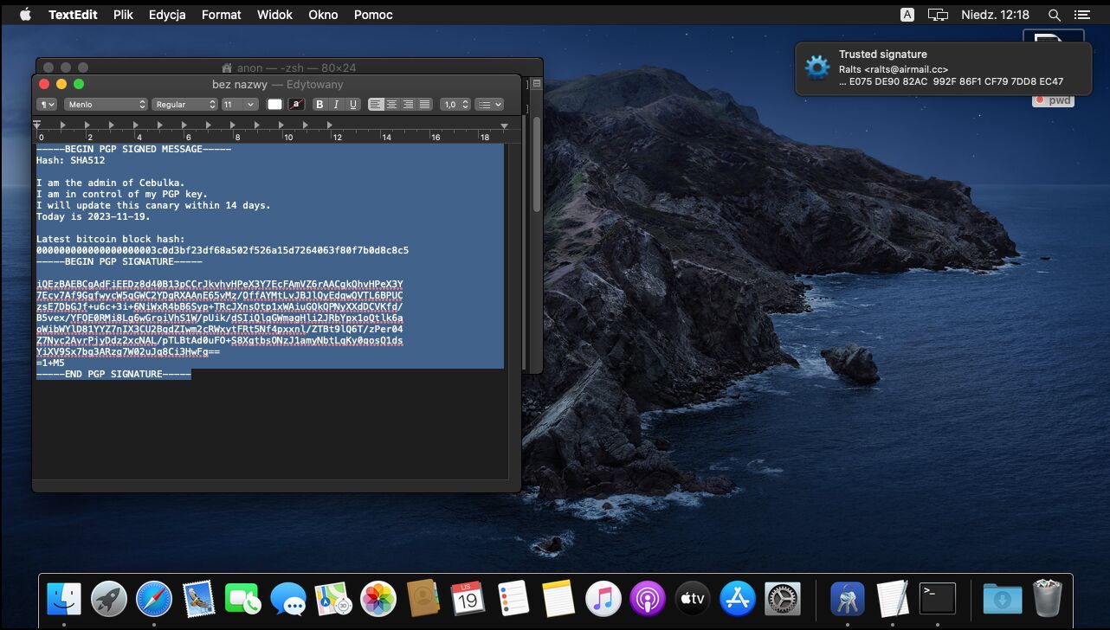
Task: Open the Menlo font family dropdown
Action: point(105,105)
